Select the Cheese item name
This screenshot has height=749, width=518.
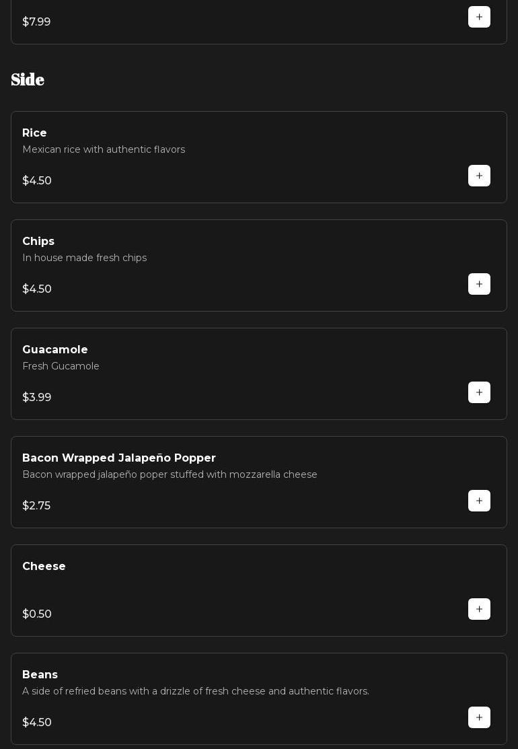(x=44, y=567)
